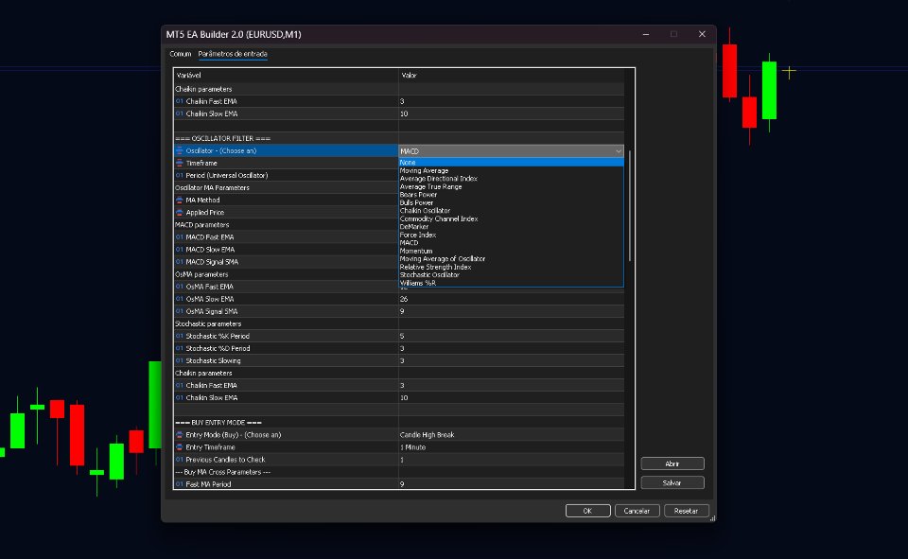Select the MACD parameters section row
Viewport: 908px width, 559px height.
click(x=286, y=225)
